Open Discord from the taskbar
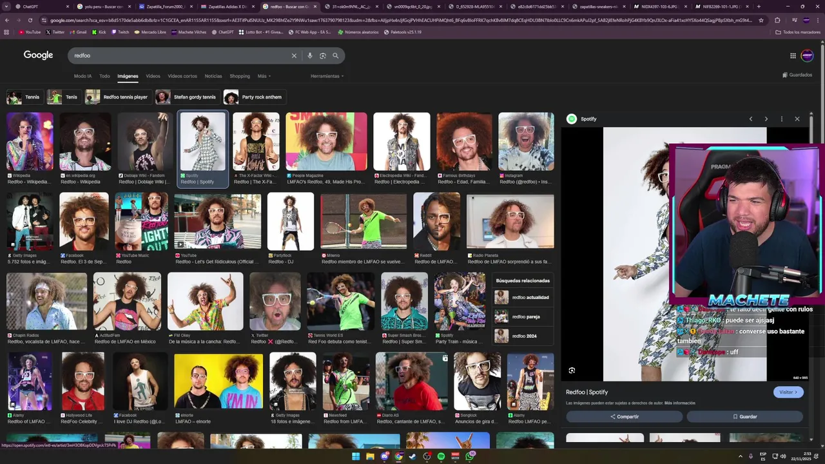This screenshot has height=464, width=825. pyautogui.click(x=384, y=456)
